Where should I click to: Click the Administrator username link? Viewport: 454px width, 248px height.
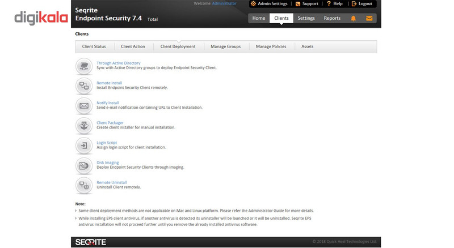(x=224, y=3)
